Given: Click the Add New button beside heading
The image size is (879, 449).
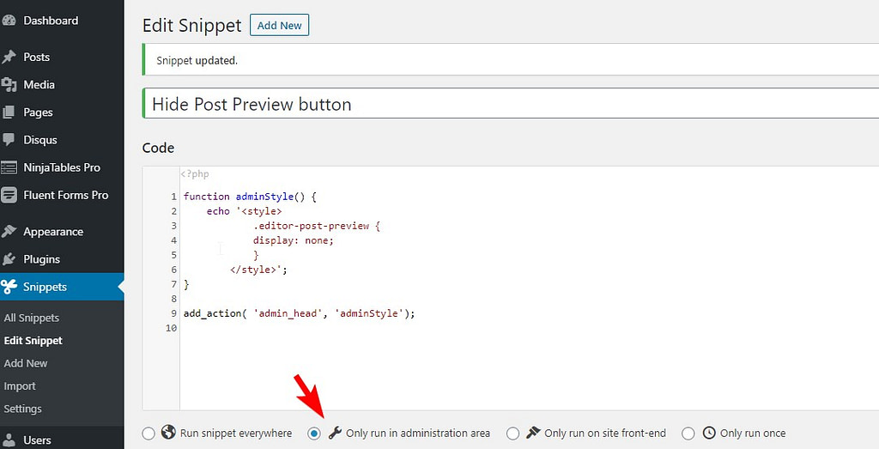Looking at the screenshot, I should 279,25.
